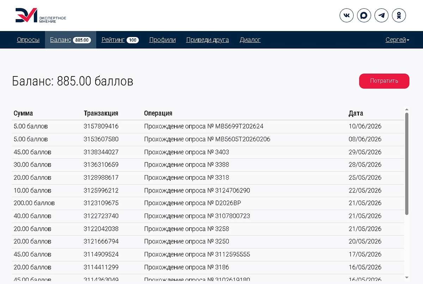Click the scrollbar down arrow
This screenshot has height=284, width=423.
click(x=407, y=277)
